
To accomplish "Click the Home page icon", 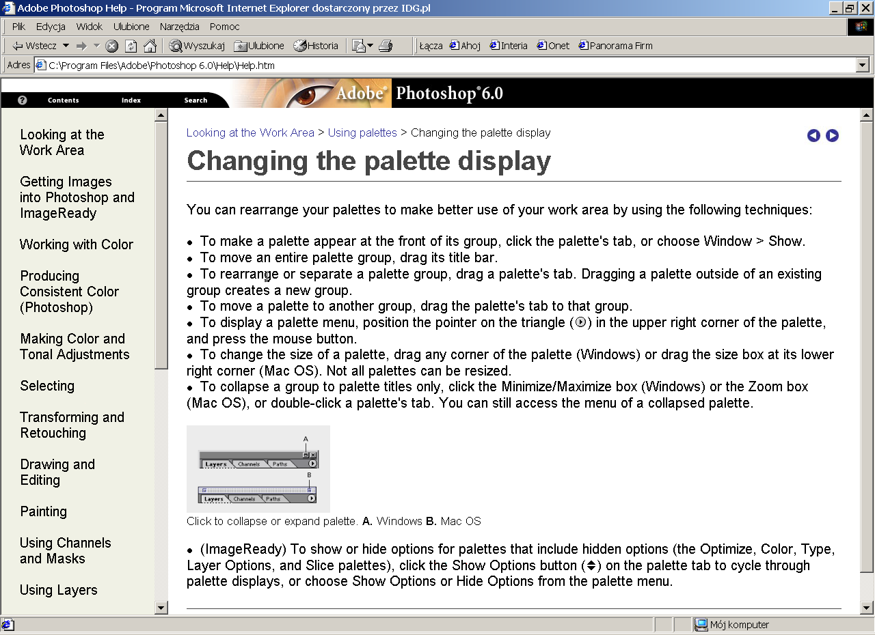I will pos(150,46).
